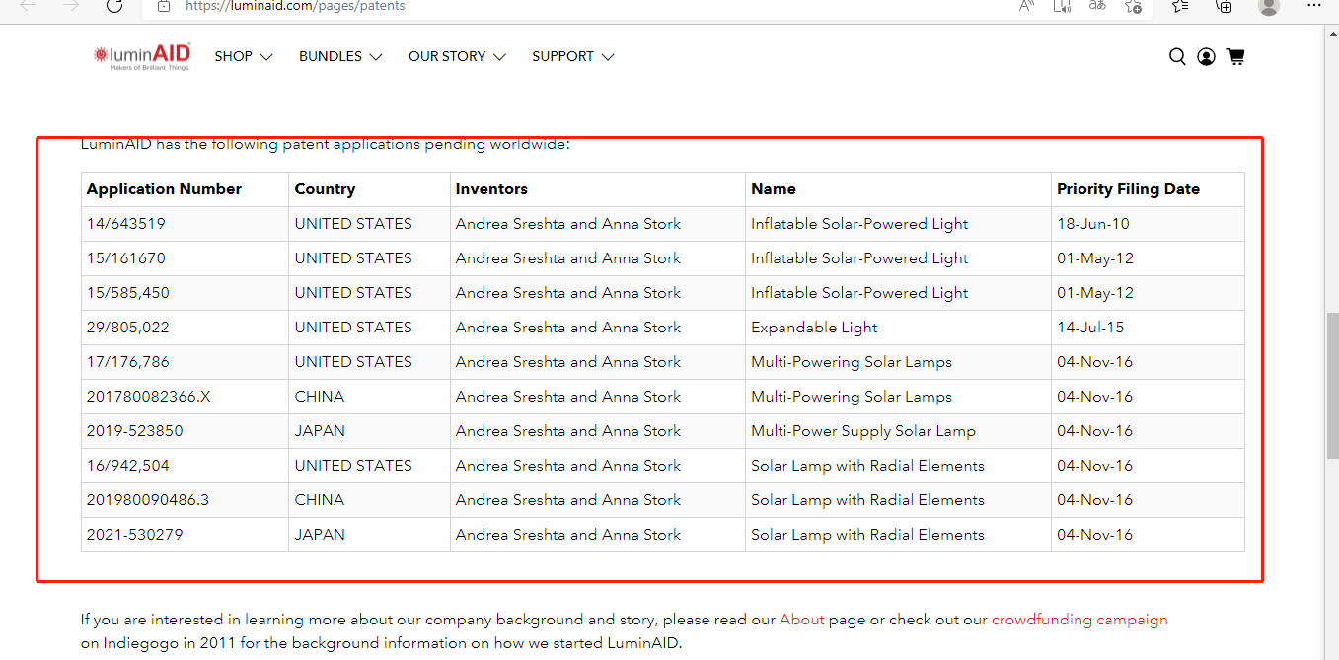Expand the BUNDLES dropdown menu

click(339, 57)
